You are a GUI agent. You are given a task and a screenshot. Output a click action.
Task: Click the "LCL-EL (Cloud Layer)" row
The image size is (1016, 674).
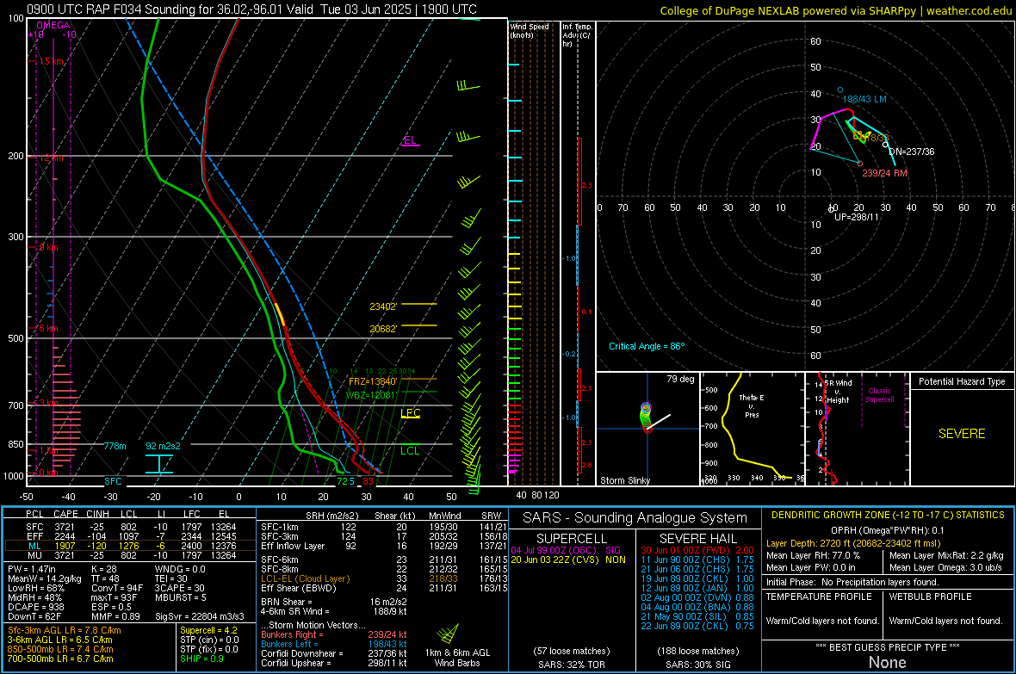pyautogui.click(x=385, y=578)
